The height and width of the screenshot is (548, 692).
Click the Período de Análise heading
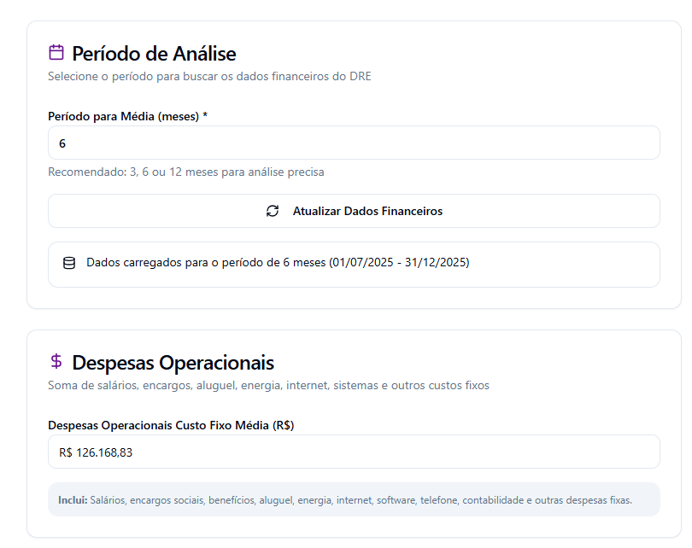[x=154, y=54]
